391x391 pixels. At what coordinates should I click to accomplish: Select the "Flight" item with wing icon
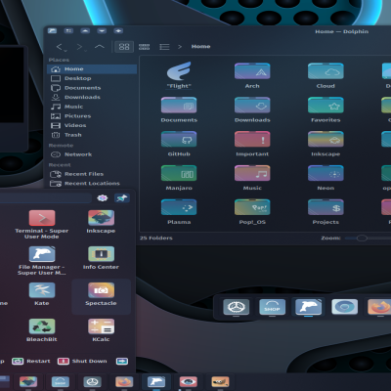coord(179,75)
